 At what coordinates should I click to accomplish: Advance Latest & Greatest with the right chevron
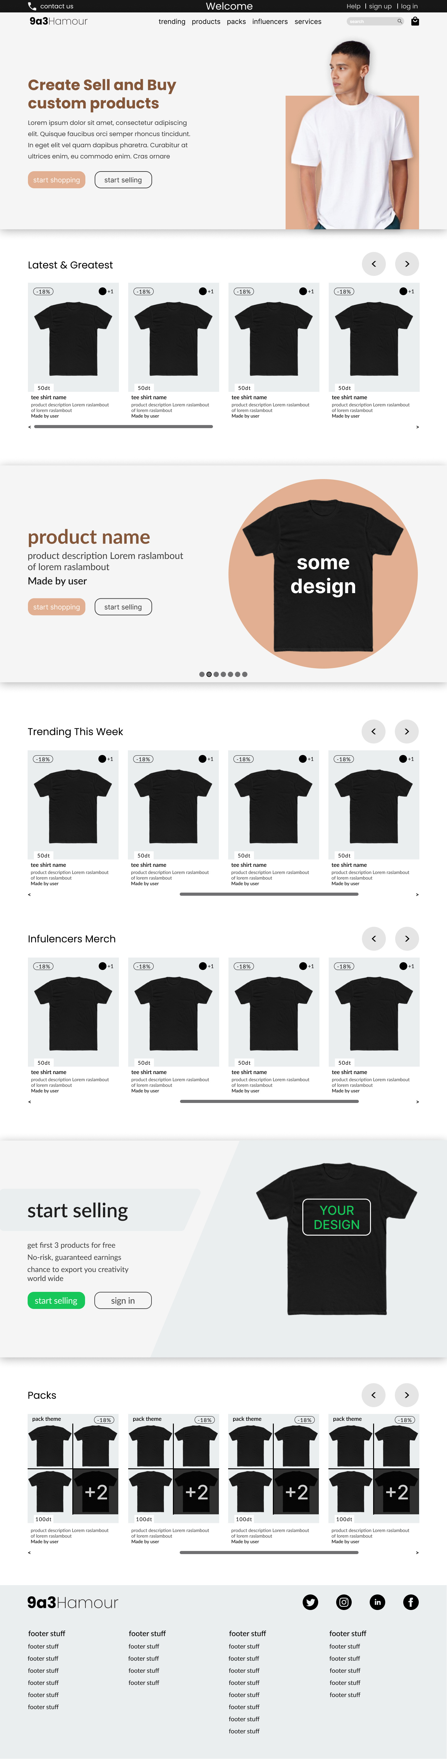[407, 264]
